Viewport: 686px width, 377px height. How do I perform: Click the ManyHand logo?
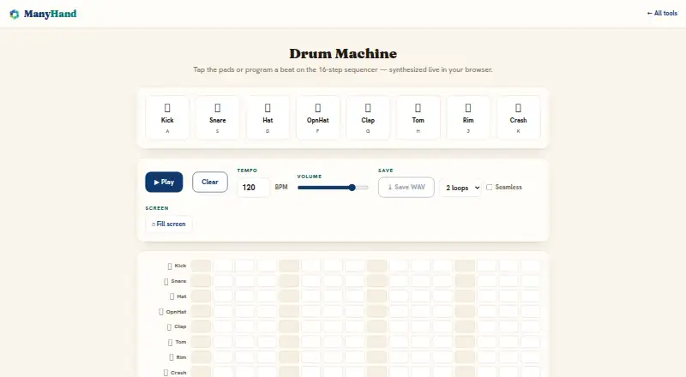click(43, 14)
